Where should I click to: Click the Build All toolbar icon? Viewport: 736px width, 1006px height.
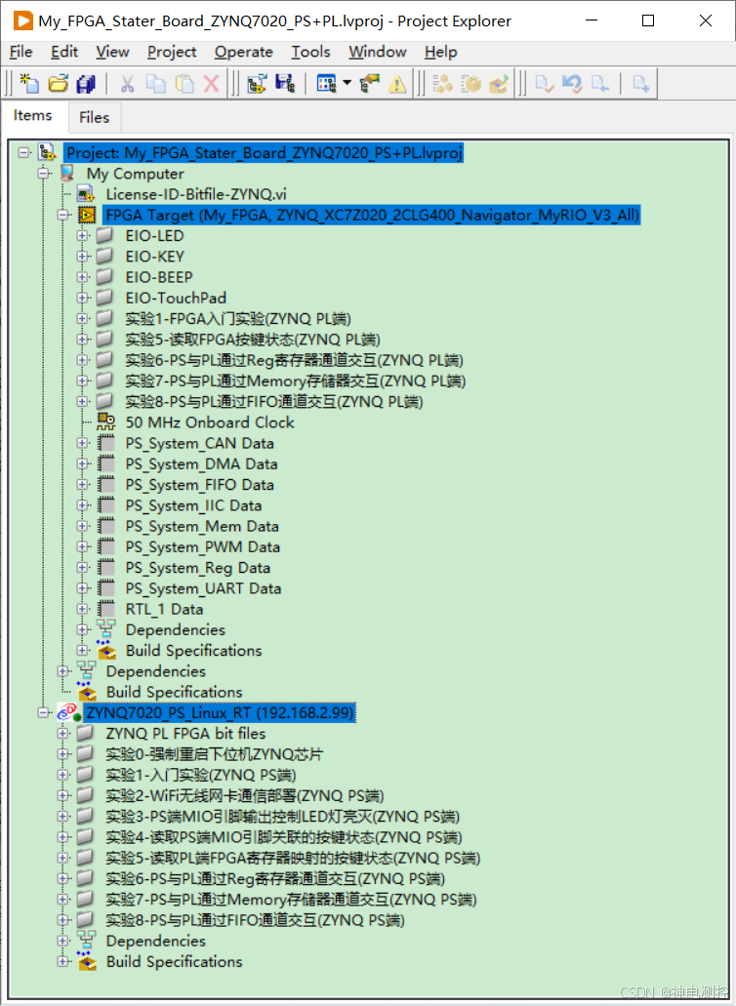(x=443, y=83)
